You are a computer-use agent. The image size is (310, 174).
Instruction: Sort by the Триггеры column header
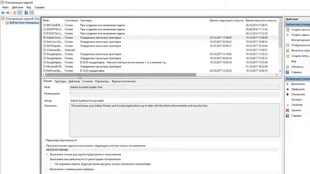pos(86,20)
